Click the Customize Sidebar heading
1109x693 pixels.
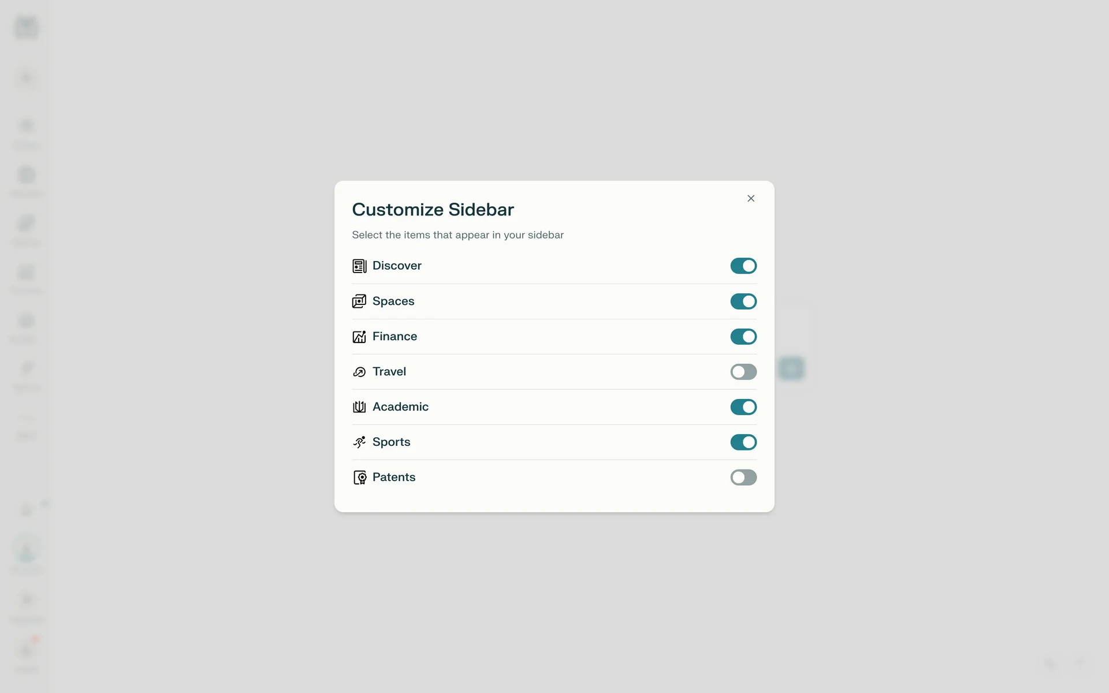coord(433,210)
